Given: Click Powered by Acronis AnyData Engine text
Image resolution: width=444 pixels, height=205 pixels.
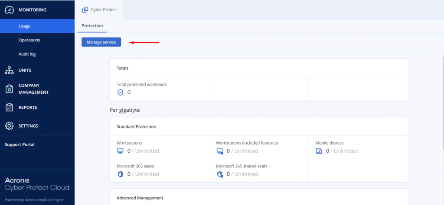Looking at the screenshot, I should pyautogui.click(x=34, y=200).
